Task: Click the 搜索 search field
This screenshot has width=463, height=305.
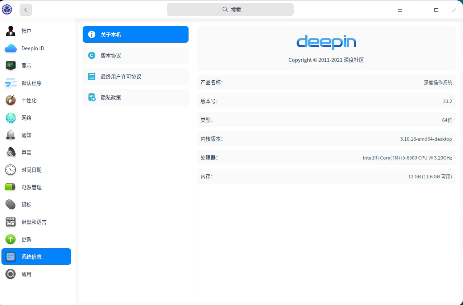Action: coord(230,10)
